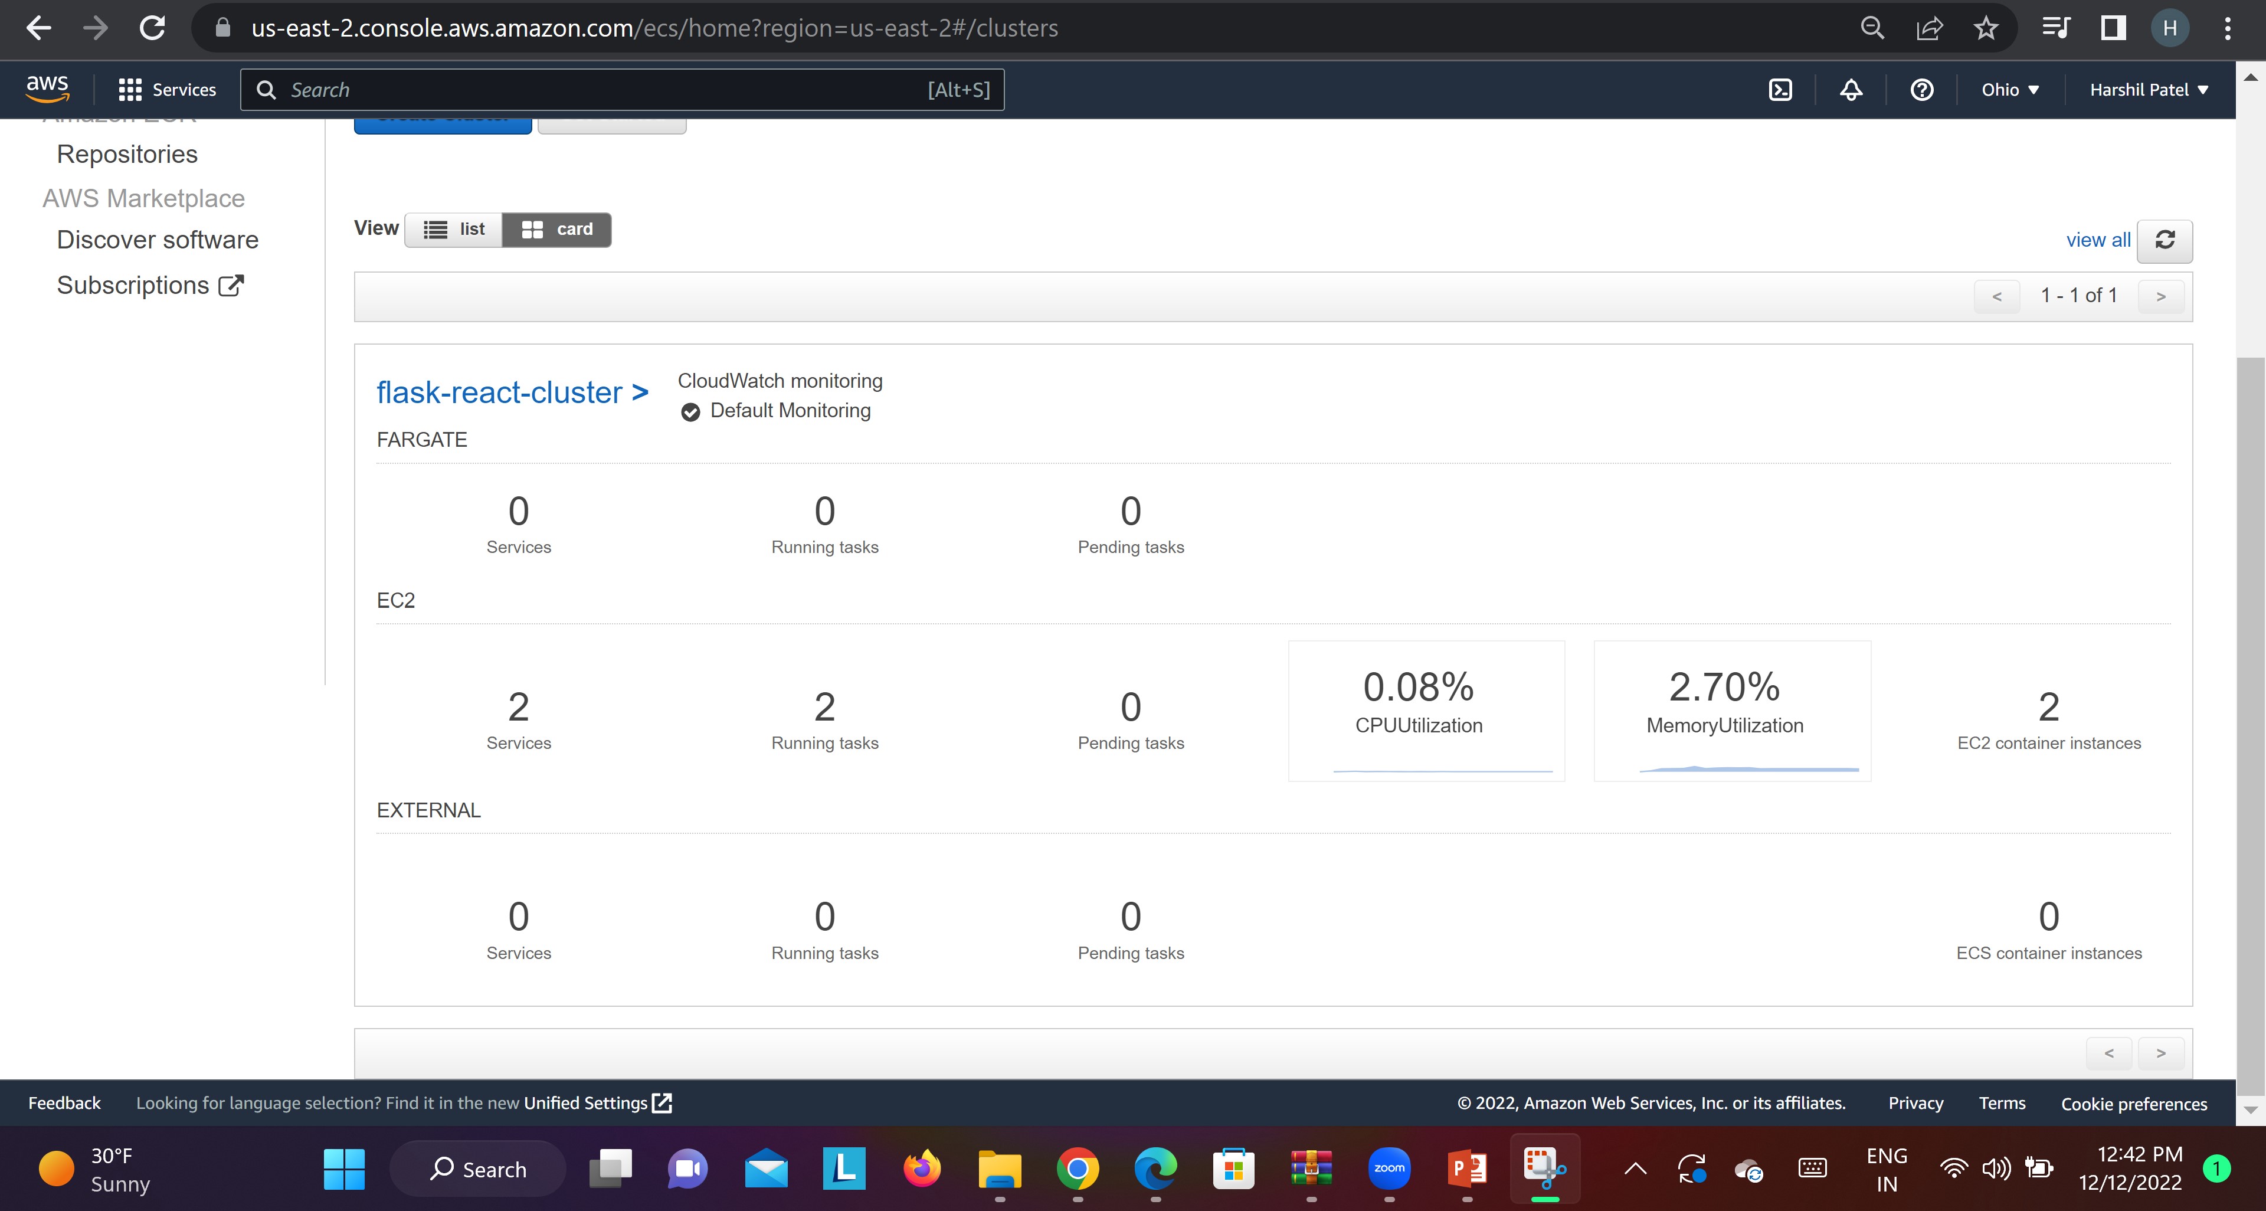Expand the Ohio region dropdown
The height and width of the screenshot is (1211, 2266).
[2009, 90]
